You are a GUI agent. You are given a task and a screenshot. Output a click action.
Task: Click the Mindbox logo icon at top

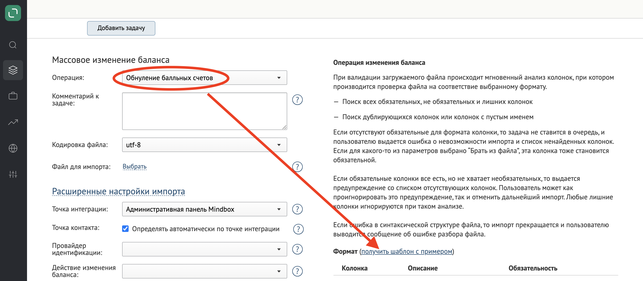12,12
